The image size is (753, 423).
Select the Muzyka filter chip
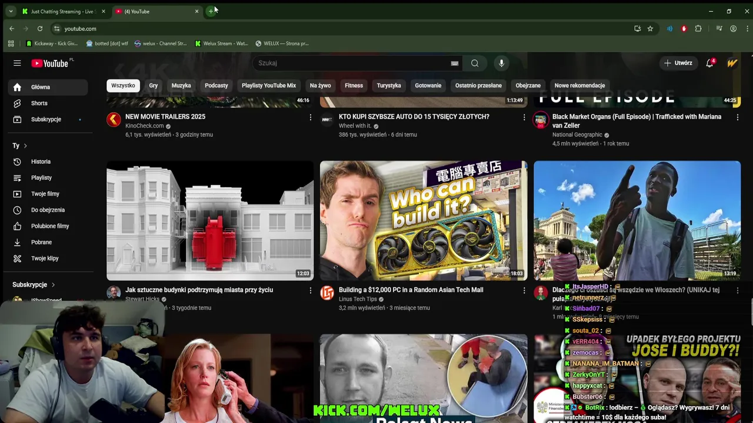(x=181, y=86)
